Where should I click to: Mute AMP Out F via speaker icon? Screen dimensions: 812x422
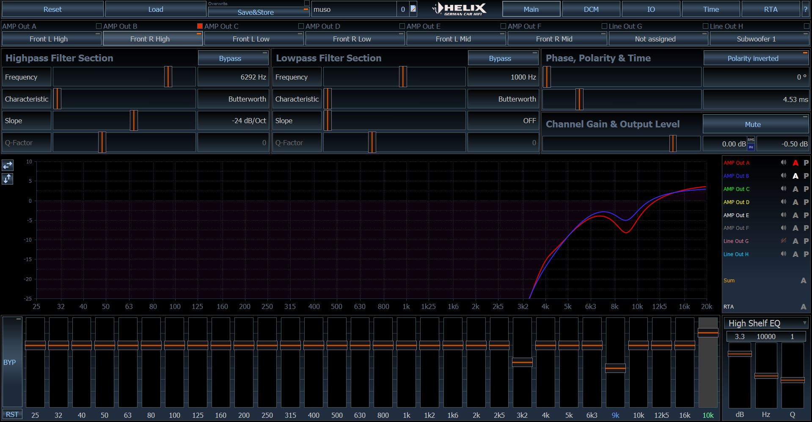(x=783, y=228)
